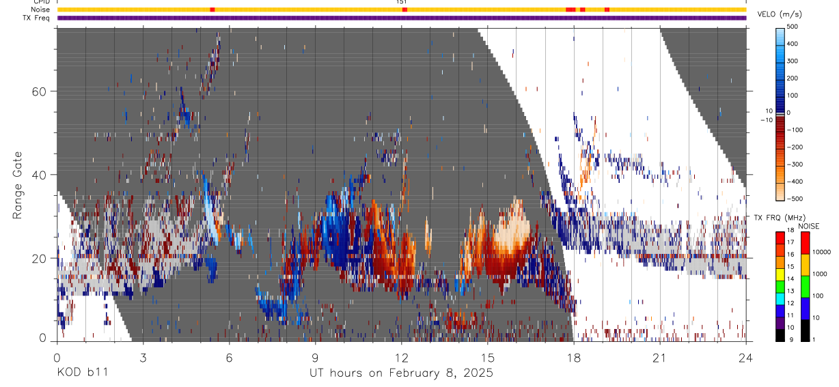
Task: Click the x-axis tick label '3'
Action: (x=143, y=357)
